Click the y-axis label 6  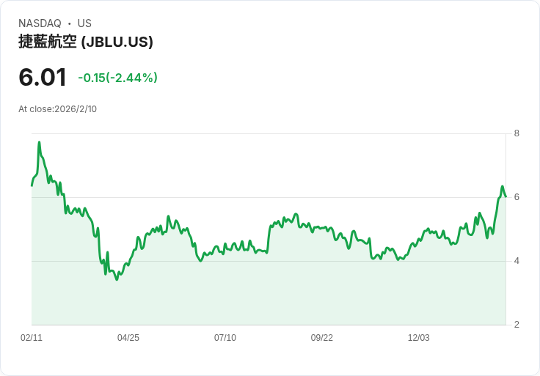pos(517,197)
